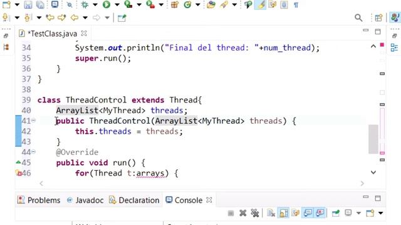Screen dimensions: 401x225
Task: Click the Coverage launch icon
Action: click(128, 4)
